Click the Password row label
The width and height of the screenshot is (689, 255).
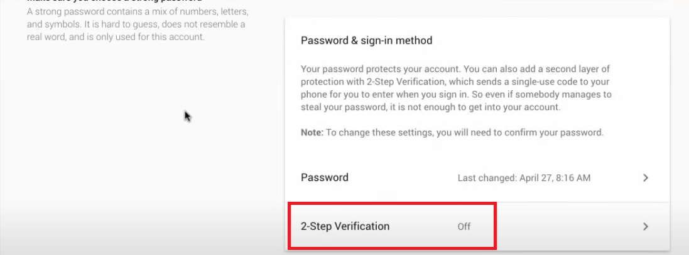click(325, 178)
